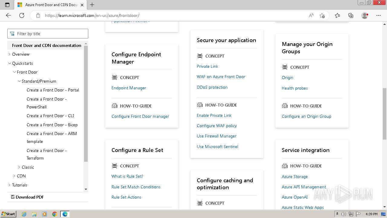This screenshot has height=218, width=387.
Task: Open the Health probes link
Action: tap(295, 88)
